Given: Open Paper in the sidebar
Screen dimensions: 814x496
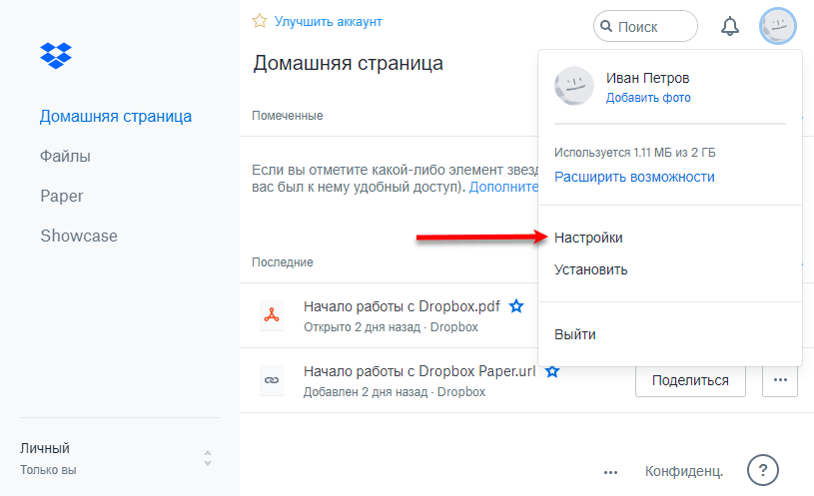Looking at the screenshot, I should 62,197.
